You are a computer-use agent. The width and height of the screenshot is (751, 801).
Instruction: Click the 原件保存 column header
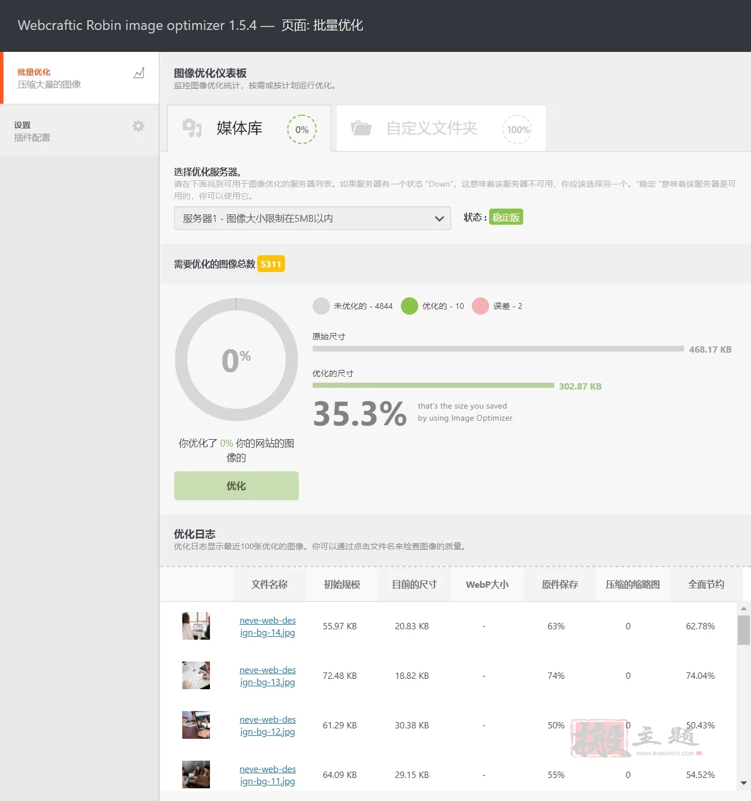coord(560,584)
